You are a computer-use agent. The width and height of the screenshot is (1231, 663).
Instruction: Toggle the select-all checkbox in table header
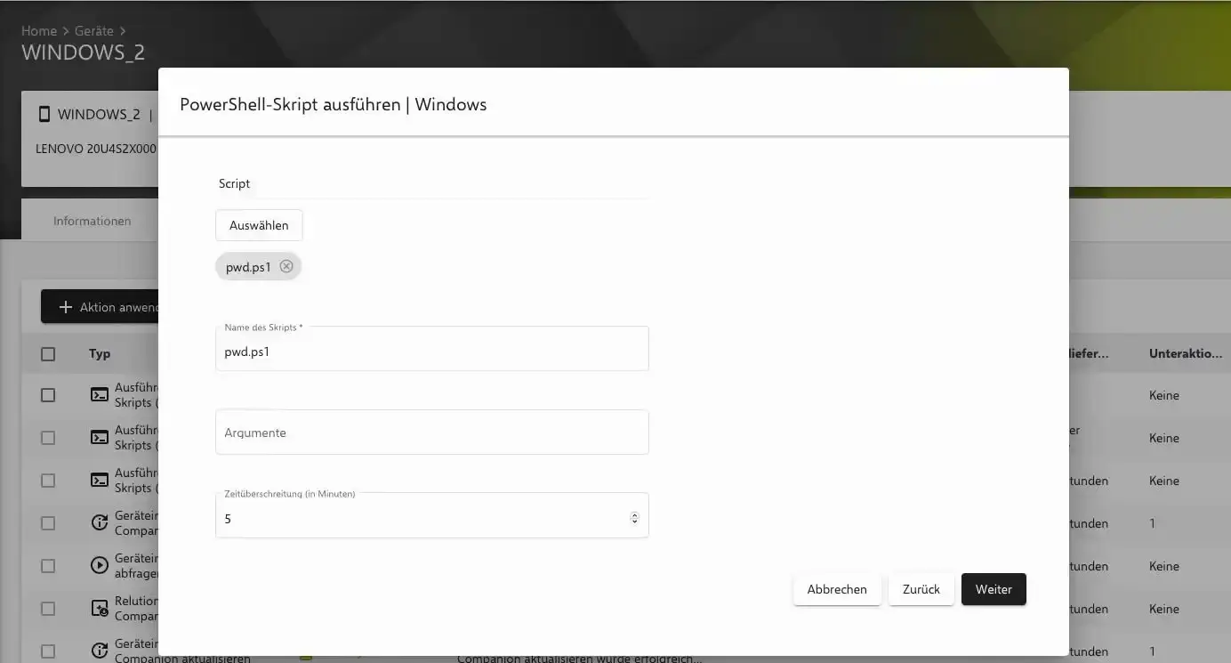pos(48,354)
